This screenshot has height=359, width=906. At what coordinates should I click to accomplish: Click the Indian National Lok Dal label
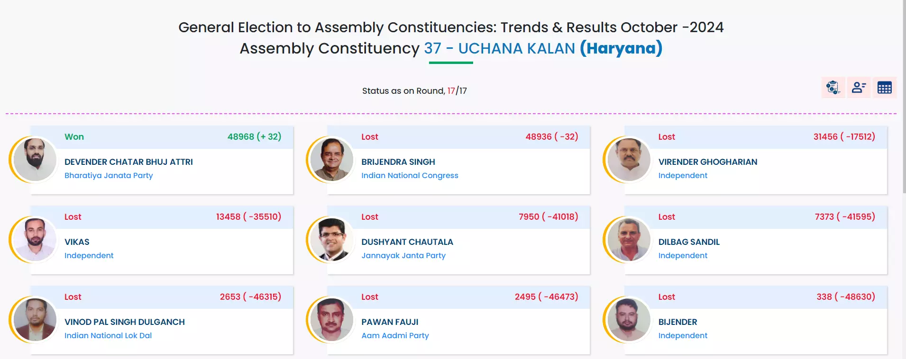pyautogui.click(x=108, y=335)
